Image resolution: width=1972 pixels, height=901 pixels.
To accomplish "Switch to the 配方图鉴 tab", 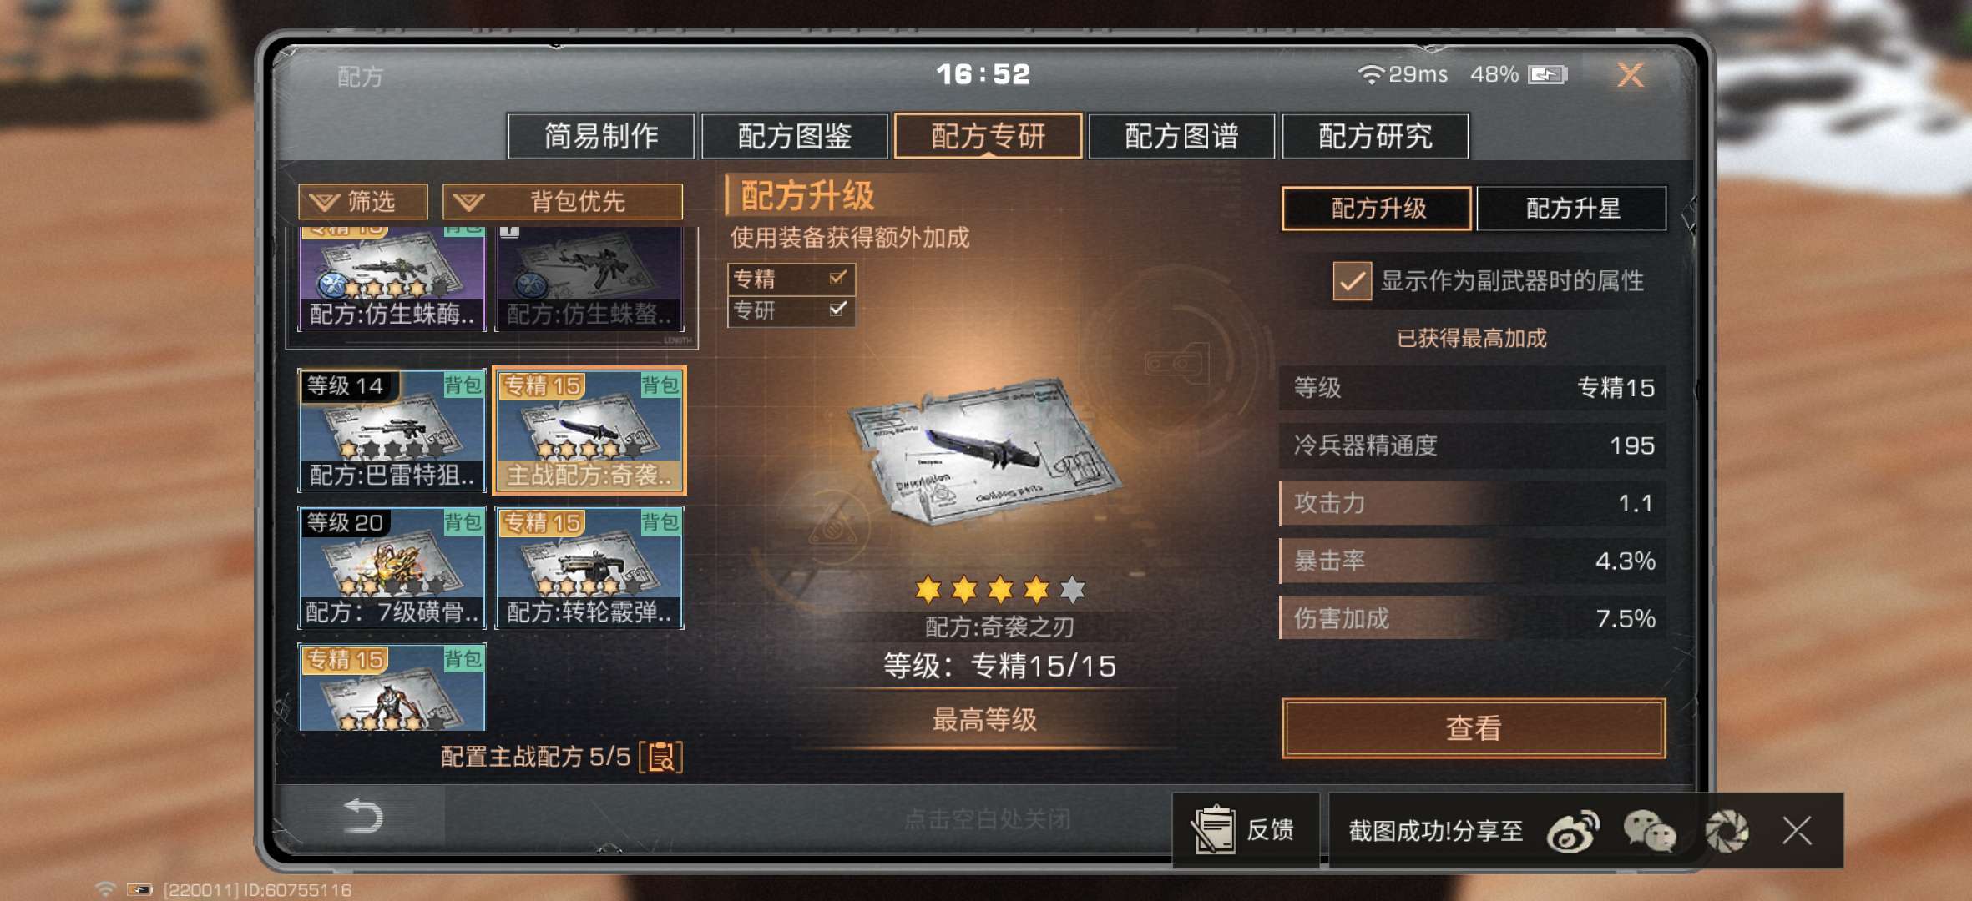I will coord(794,136).
